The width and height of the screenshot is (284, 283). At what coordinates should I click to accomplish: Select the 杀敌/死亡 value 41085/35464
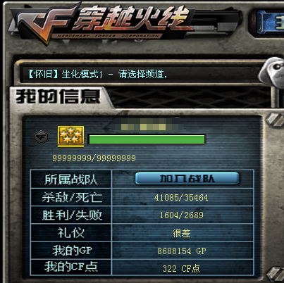tap(181, 198)
